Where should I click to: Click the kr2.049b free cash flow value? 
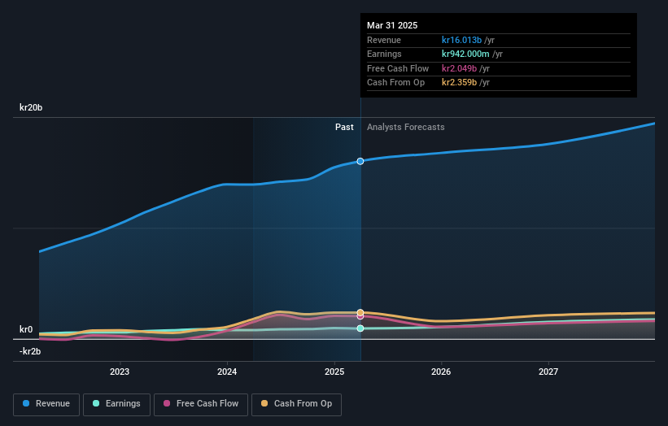tap(459, 68)
